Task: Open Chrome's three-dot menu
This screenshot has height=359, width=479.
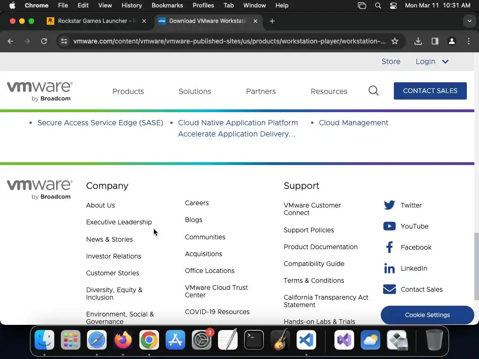Action: pyautogui.click(x=469, y=41)
